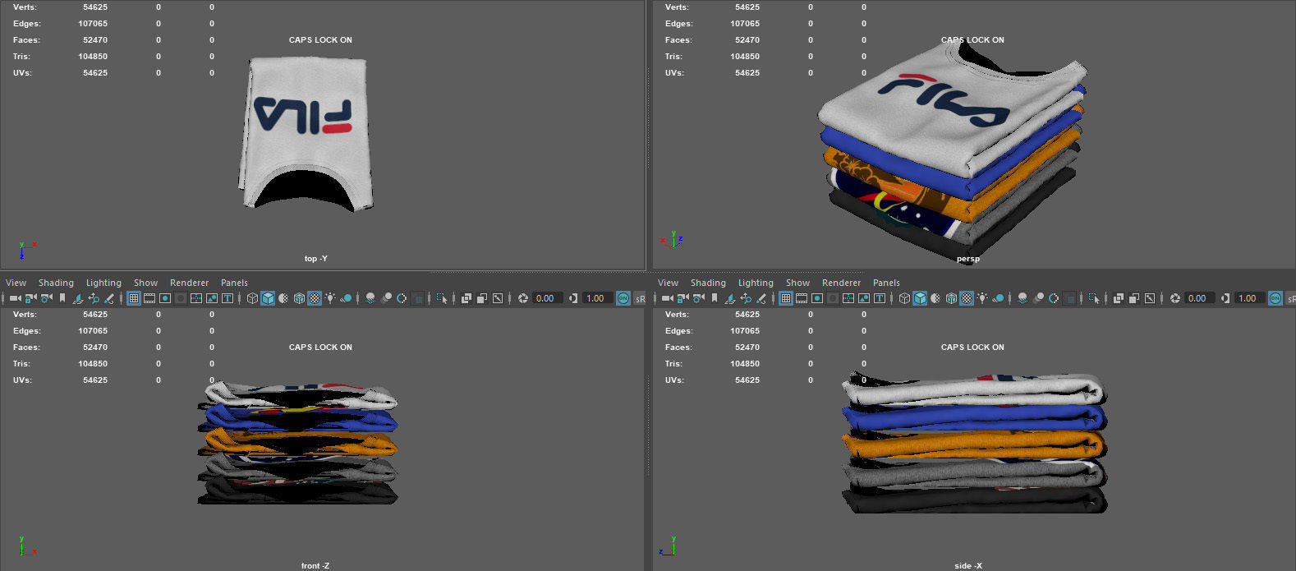1296x571 pixels.
Task: Click Motion Blur icon in front panel toolbar
Action: coord(386,298)
